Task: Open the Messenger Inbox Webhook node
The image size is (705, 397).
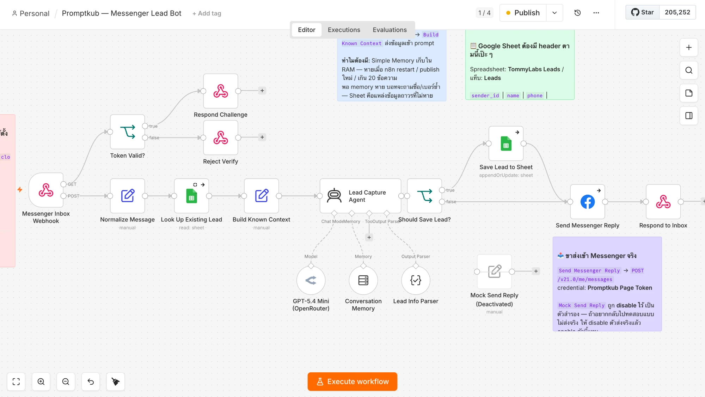Action: pyautogui.click(x=46, y=190)
